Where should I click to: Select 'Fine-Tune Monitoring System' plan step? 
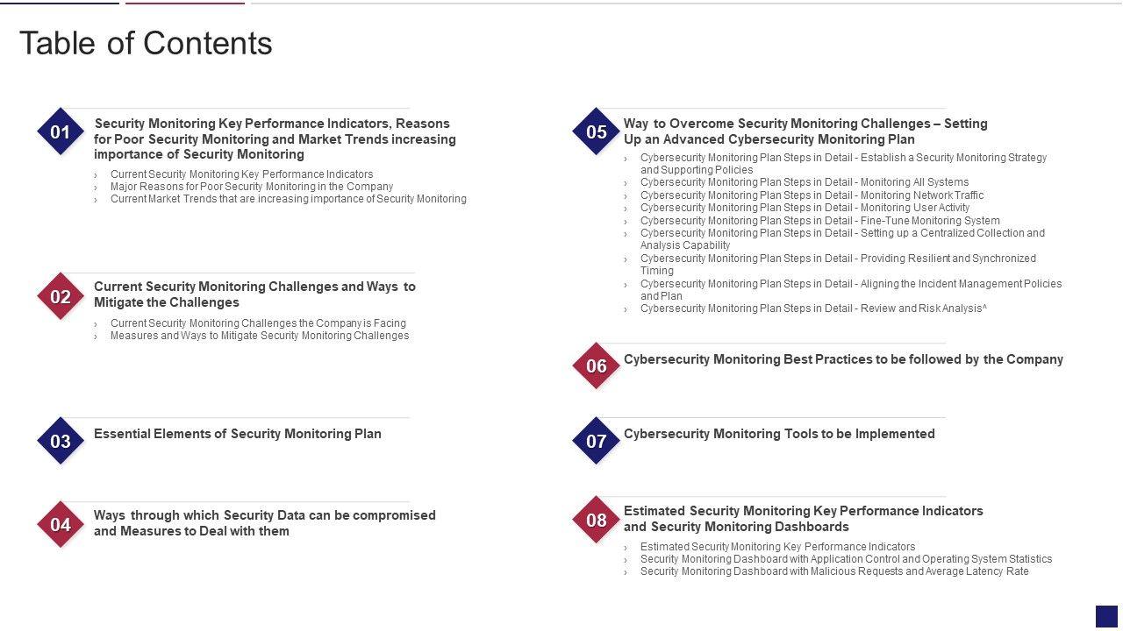tap(819, 221)
